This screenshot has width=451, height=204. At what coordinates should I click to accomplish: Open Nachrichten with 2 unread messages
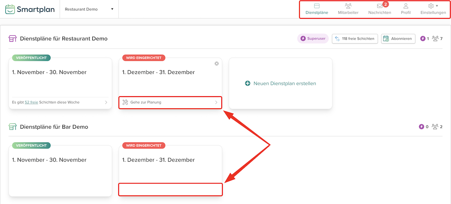tap(380, 9)
